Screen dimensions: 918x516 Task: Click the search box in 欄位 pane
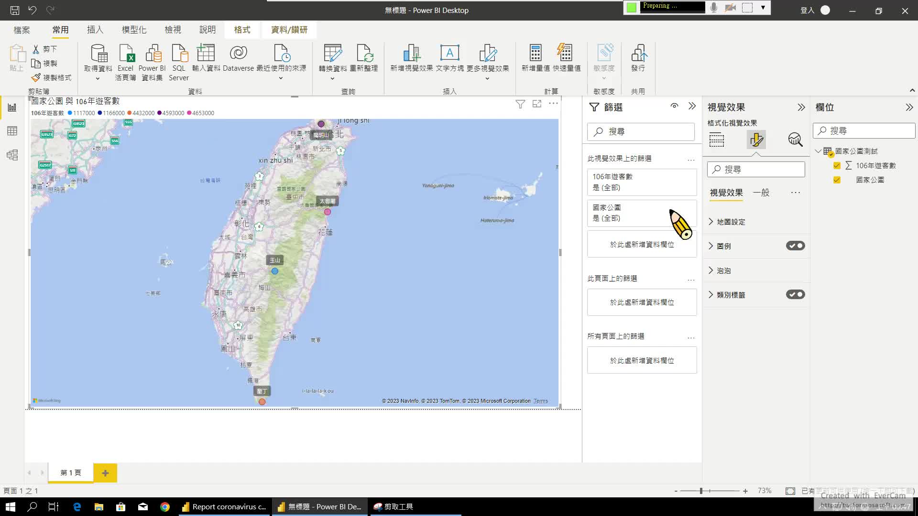[x=864, y=130]
